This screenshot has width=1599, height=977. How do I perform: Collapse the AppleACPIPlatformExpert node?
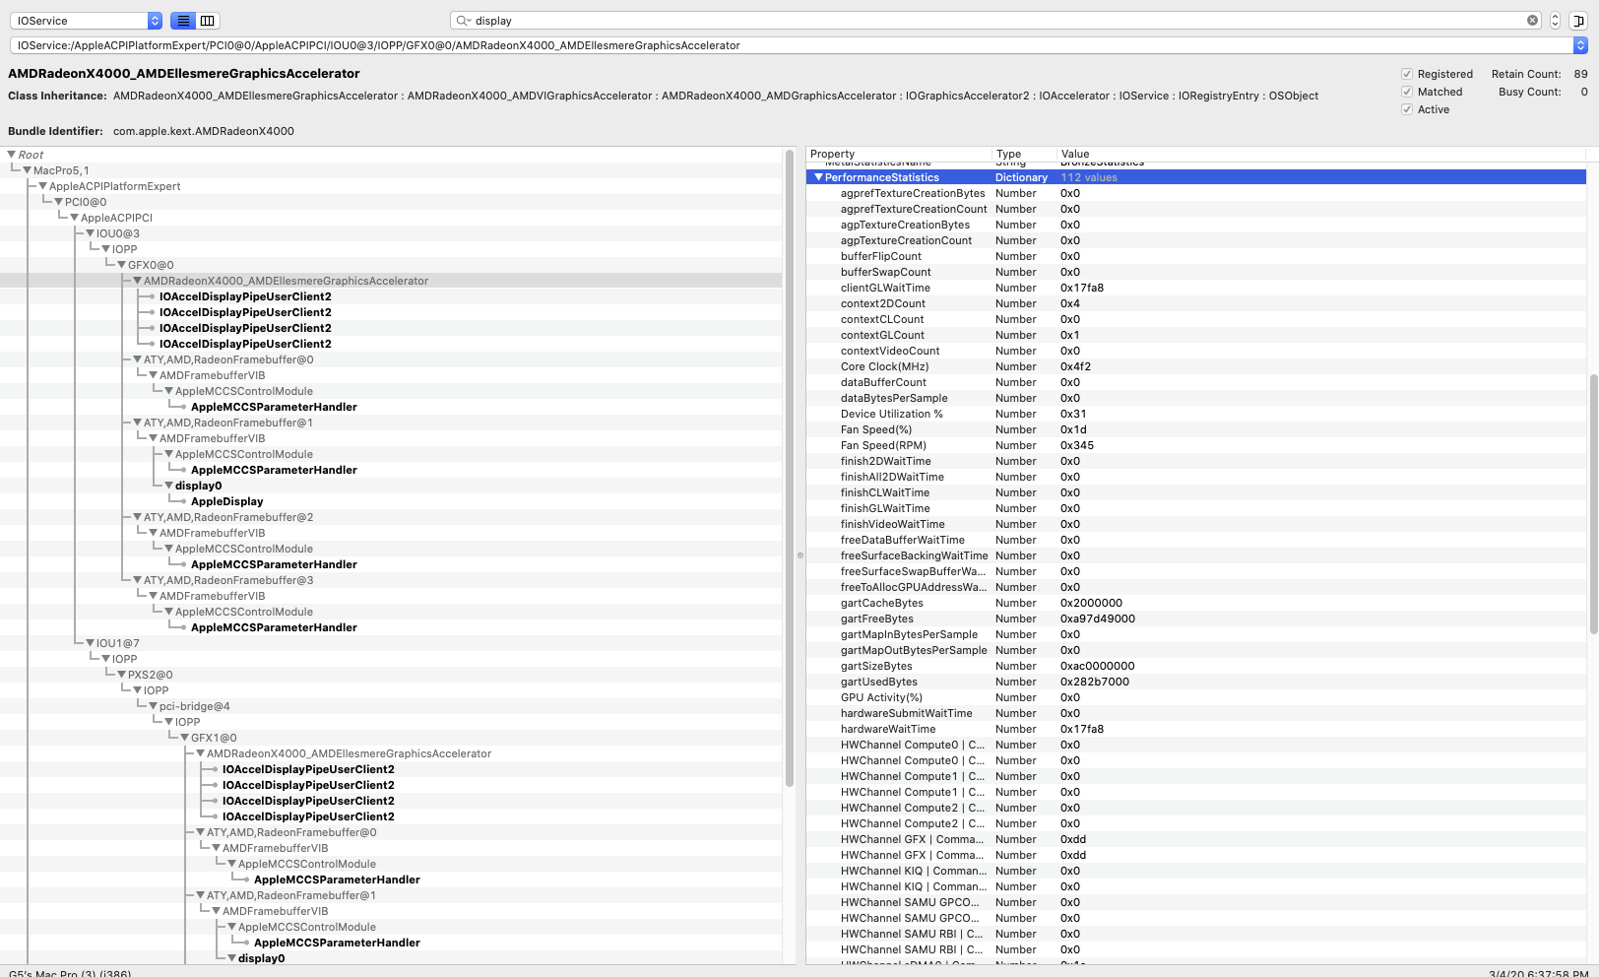[42, 186]
